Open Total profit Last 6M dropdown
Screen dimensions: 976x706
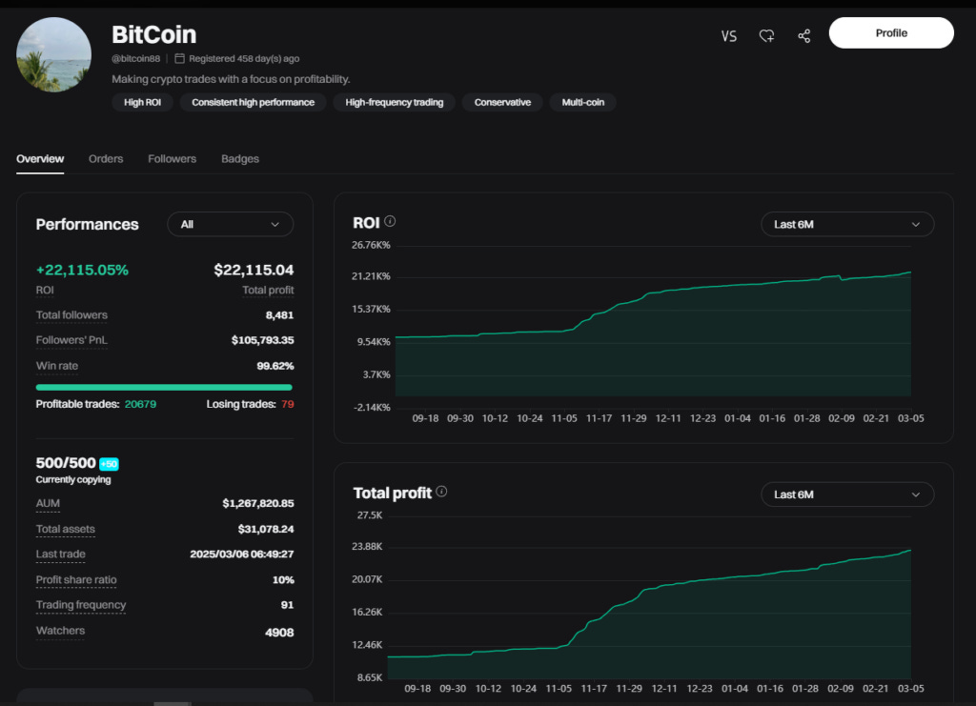click(x=847, y=494)
